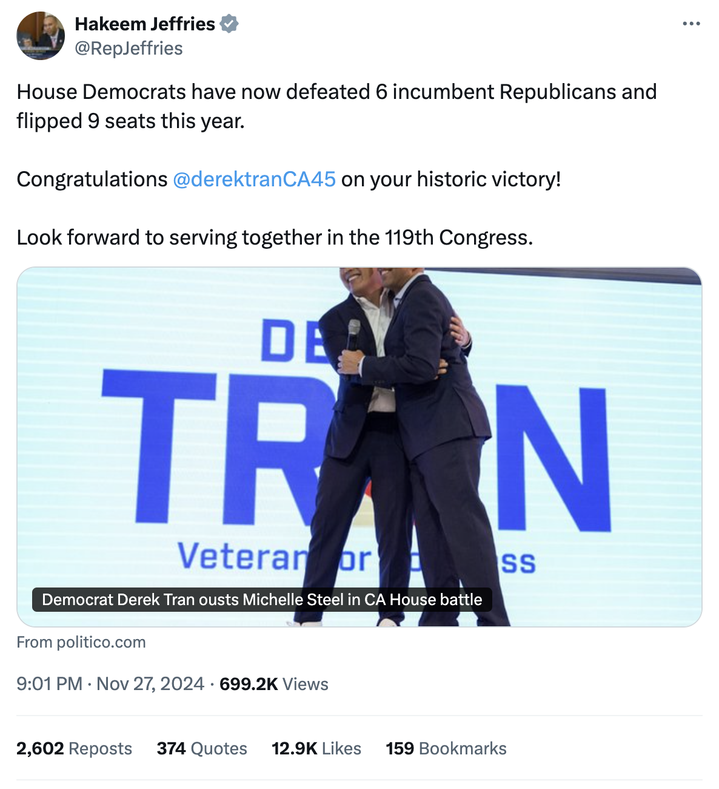Show the 374 Quotes list
The height and width of the screenshot is (789, 719).
[202, 748]
